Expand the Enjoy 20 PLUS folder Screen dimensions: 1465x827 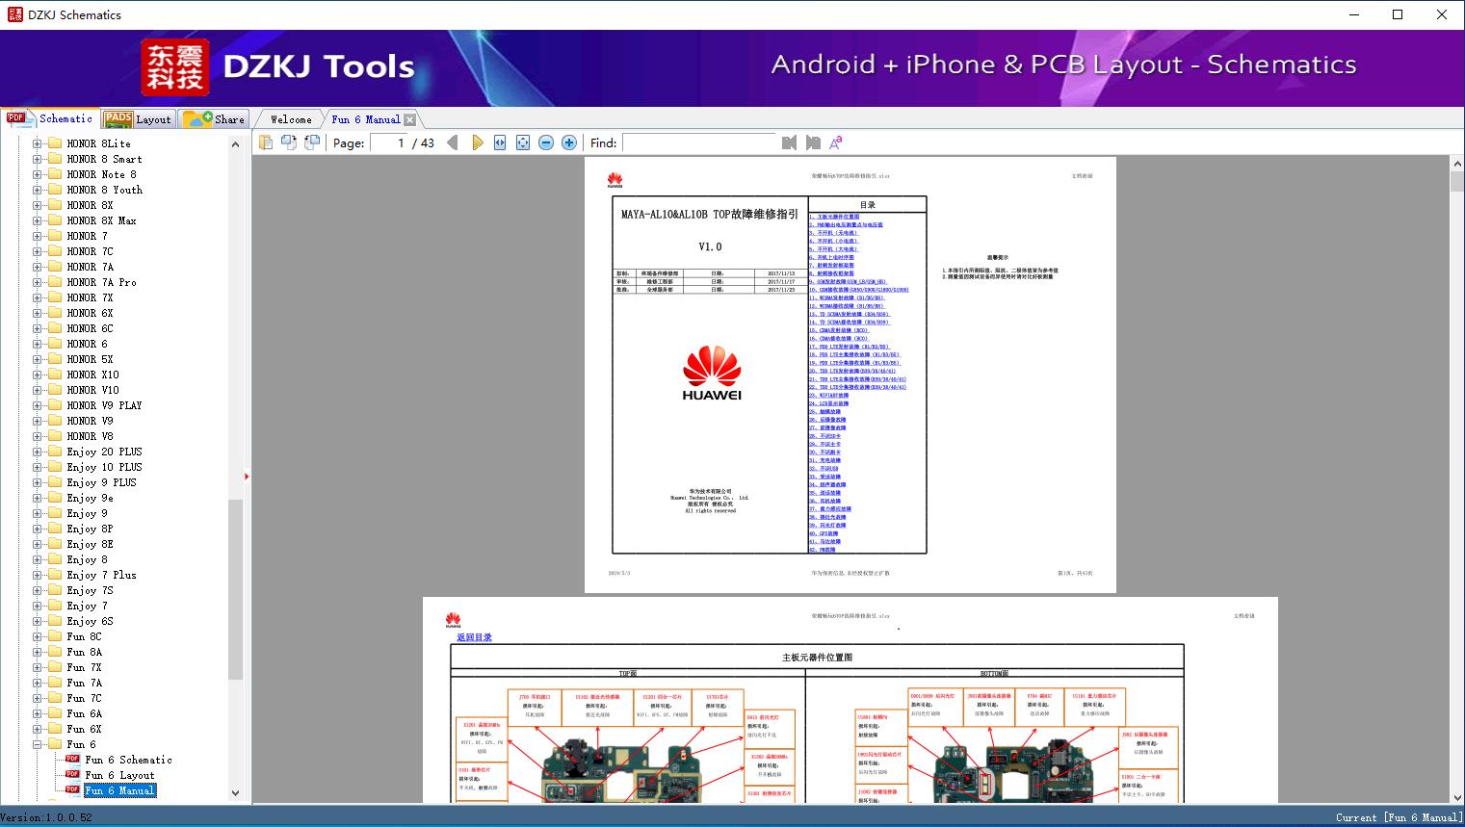pos(38,452)
